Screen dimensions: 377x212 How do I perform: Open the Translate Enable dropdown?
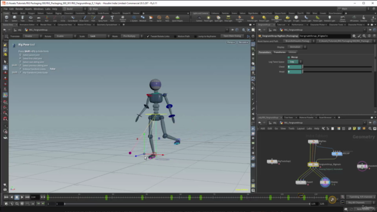coord(32,37)
